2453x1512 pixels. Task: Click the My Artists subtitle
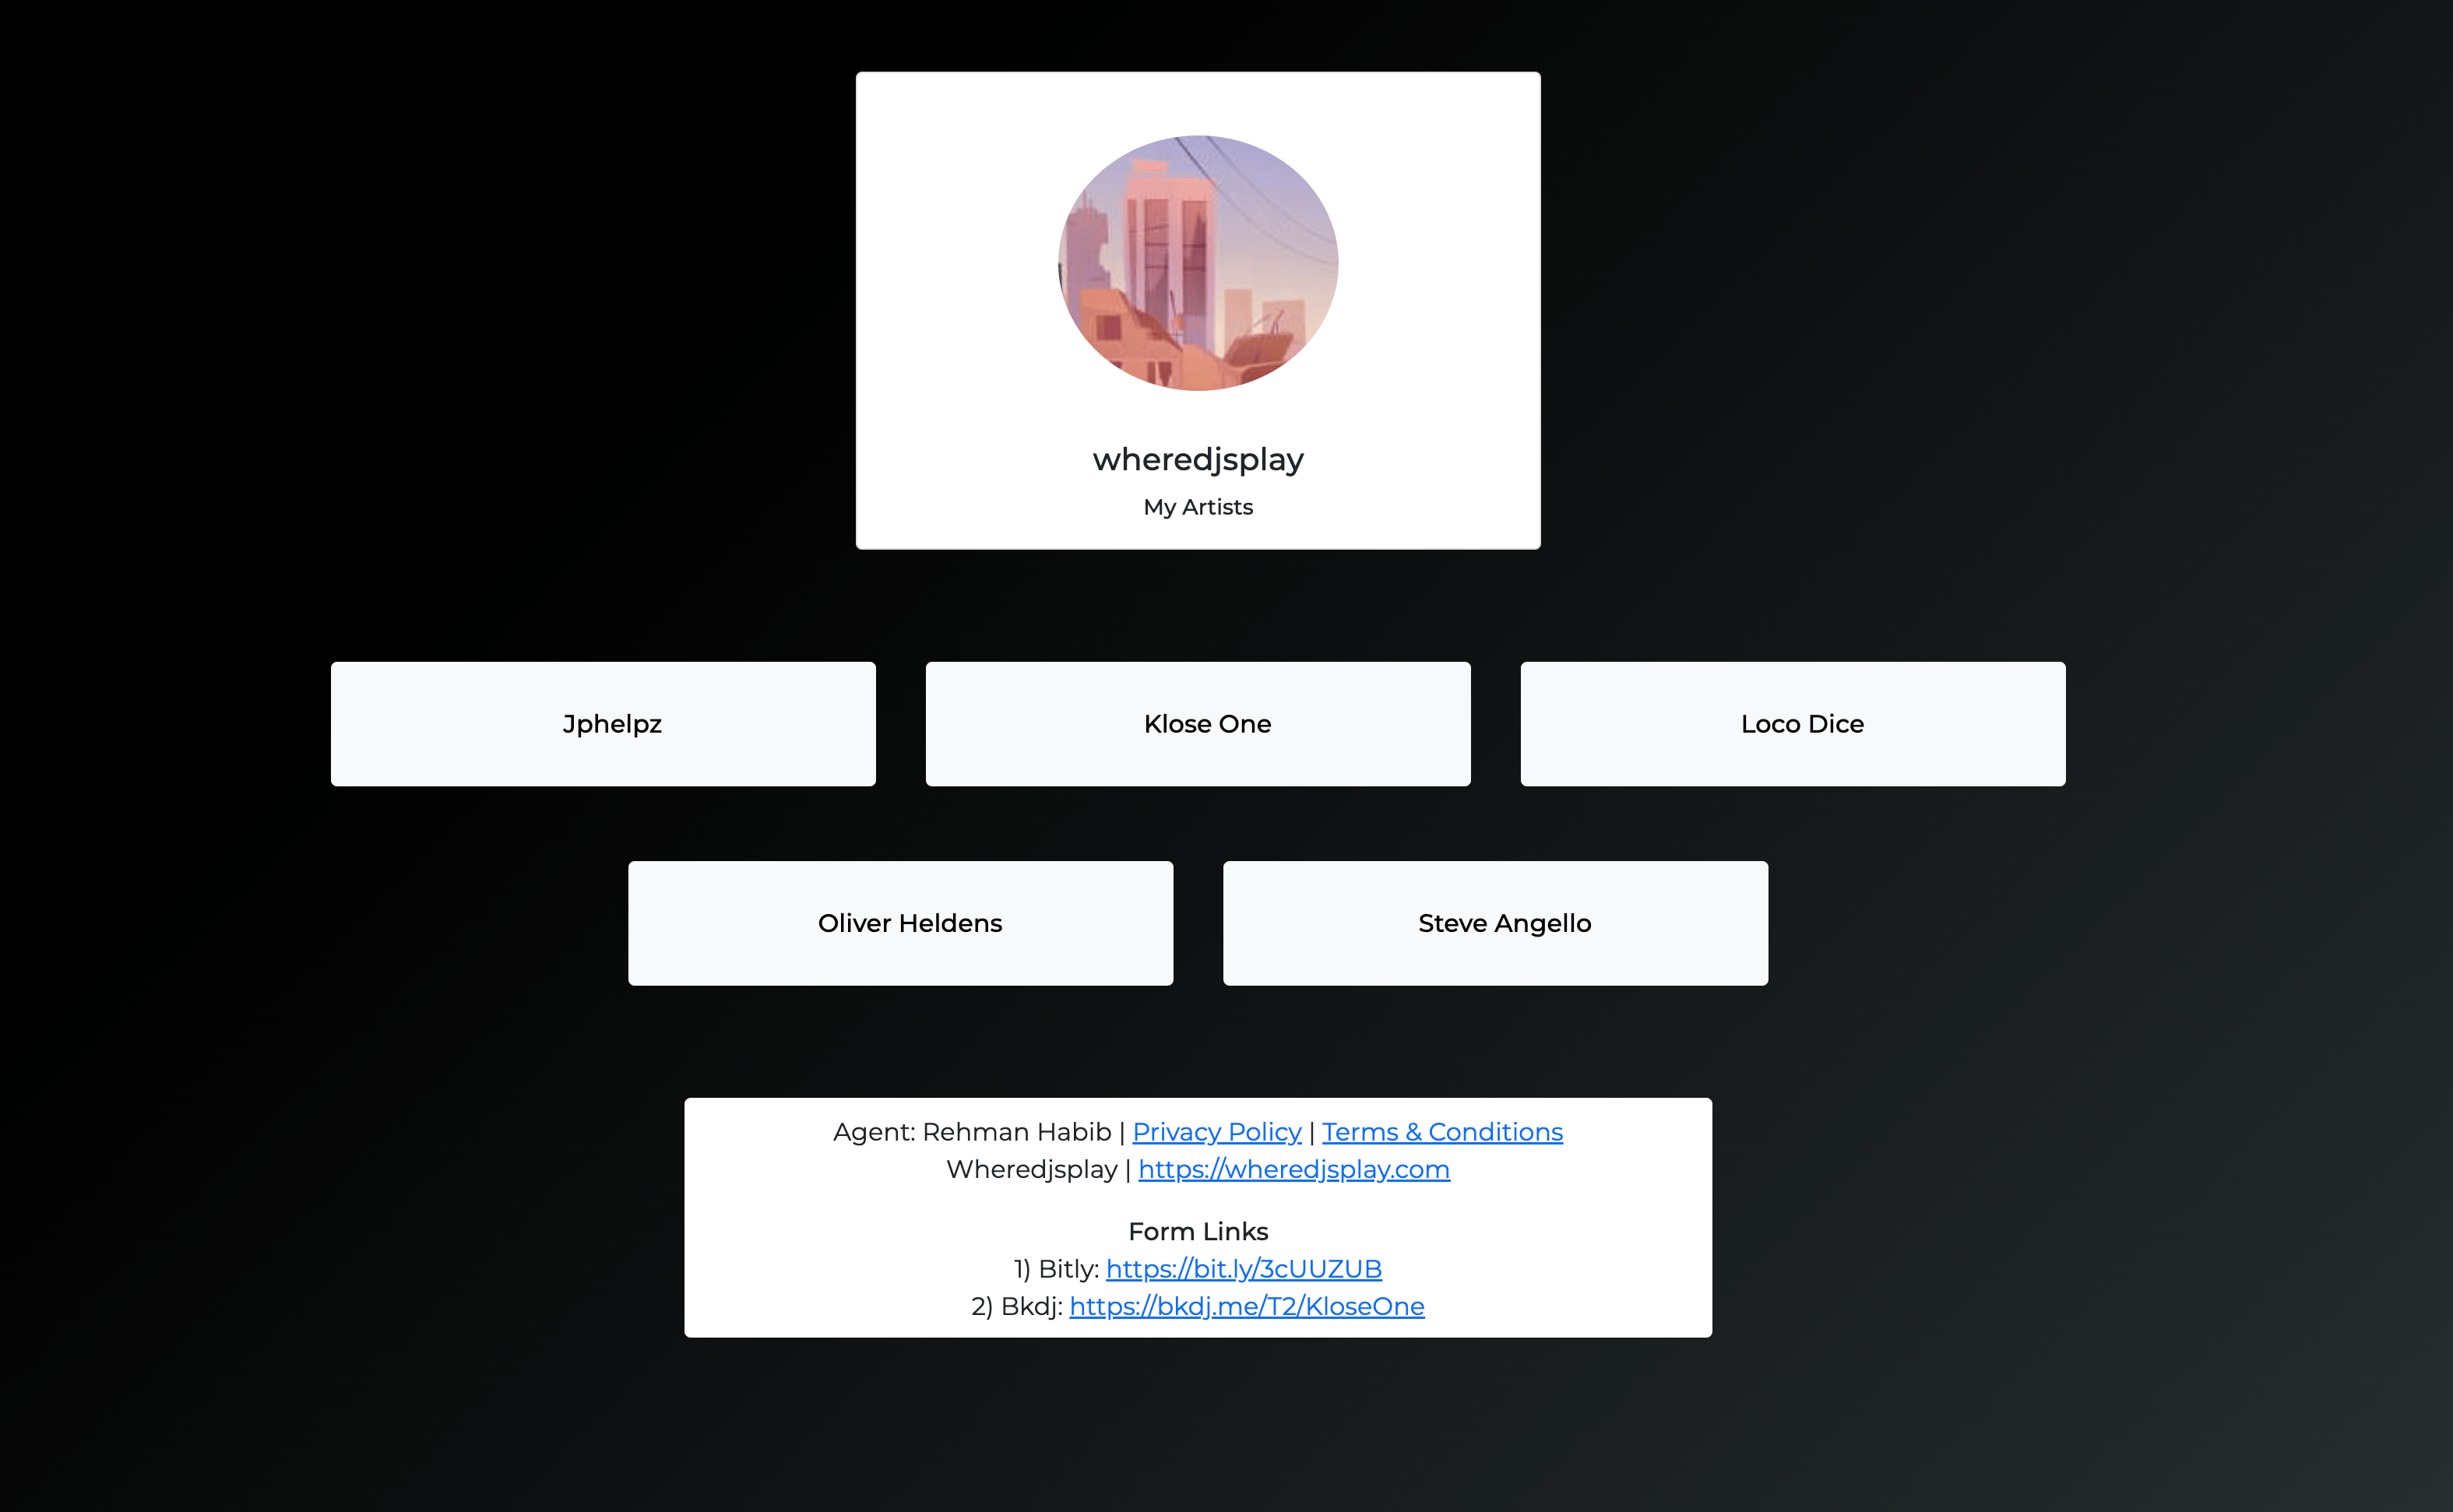[1198, 507]
